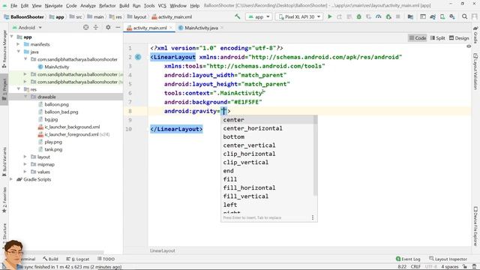Open the VCS menu
The image size is (480, 270).
click(x=162, y=5)
